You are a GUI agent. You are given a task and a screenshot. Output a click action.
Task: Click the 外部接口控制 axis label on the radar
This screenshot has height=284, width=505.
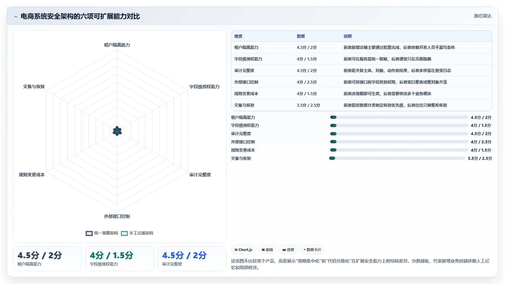pyautogui.click(x=117, y=216)
